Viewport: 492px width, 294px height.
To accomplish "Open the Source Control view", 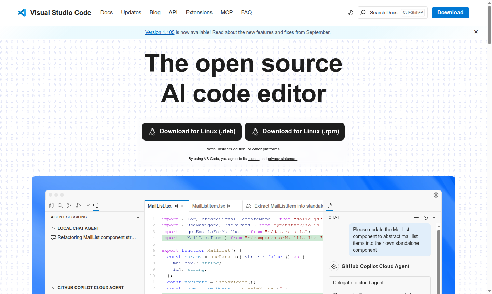I will (x=69, y=206).
